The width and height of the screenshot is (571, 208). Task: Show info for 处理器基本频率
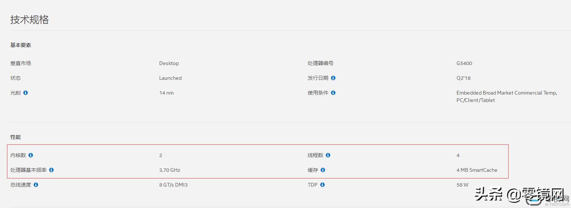click(51, 170)
